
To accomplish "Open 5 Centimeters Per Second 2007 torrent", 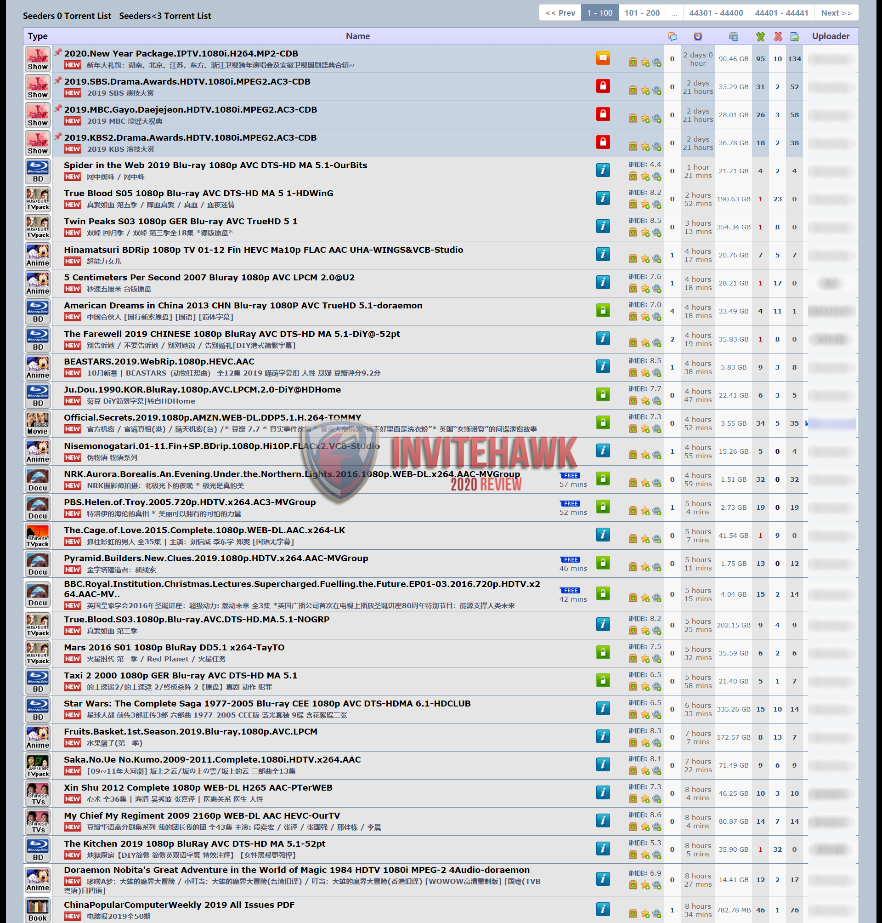I will [x=209, y=278].
